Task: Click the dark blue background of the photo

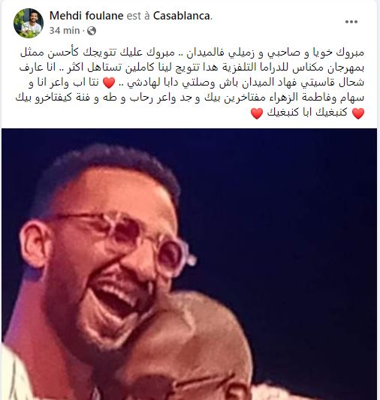Action: [x=294, y=204]
